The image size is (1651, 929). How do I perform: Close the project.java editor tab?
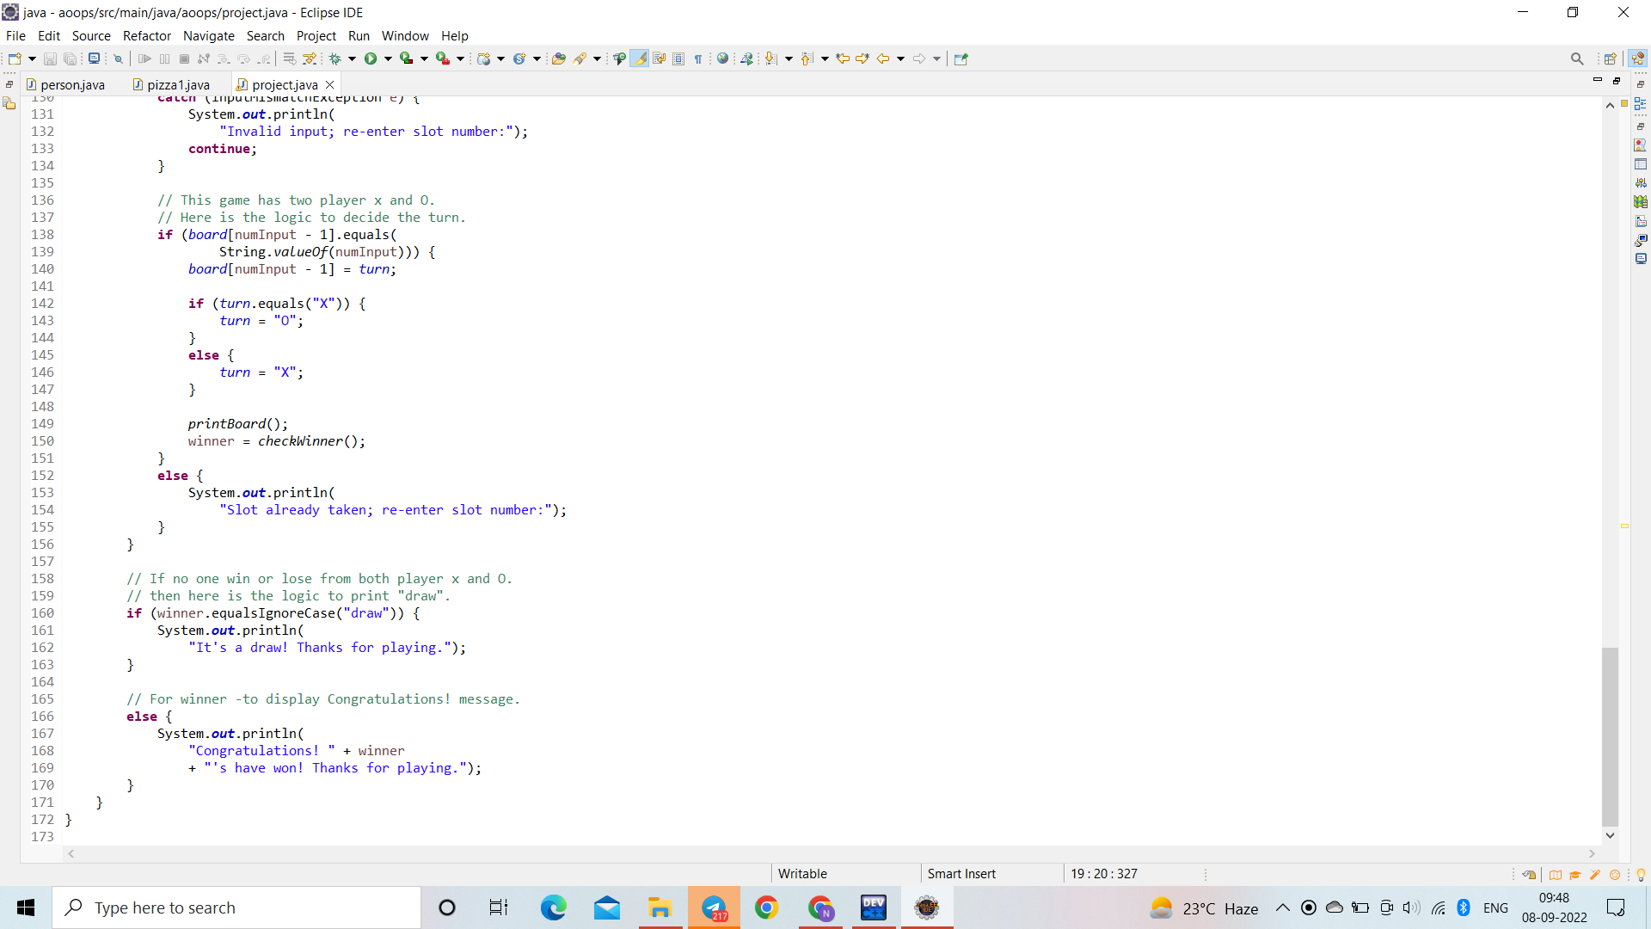tap(329, 84)
